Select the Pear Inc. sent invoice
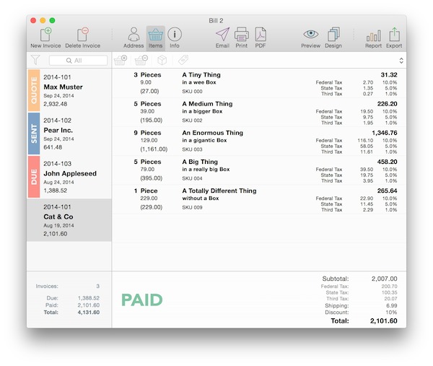Viewport: 433px width, 366px height. [x=69, y=134]
